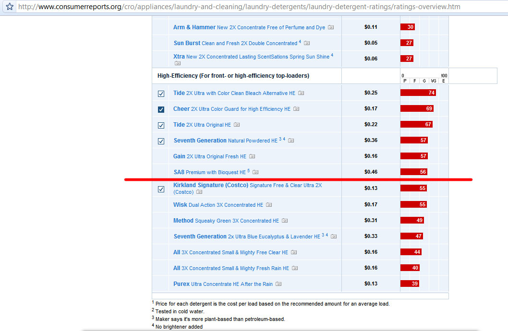View the photo icon for Method Squeaky Green
The image size is (508, 331).
(x=284, y=221)
